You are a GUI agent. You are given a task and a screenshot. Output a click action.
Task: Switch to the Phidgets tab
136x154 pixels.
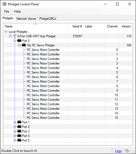pyautogui.click(x=8, y=18)
